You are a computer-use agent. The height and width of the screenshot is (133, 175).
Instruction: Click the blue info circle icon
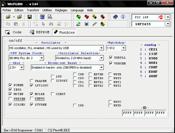coord(123,17)
